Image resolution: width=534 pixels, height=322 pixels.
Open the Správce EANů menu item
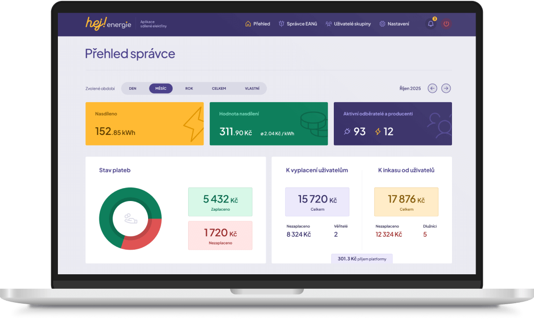(298, 24)
